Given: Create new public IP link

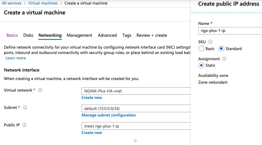Looking at the screenshot, I should [x=92, y=133].
